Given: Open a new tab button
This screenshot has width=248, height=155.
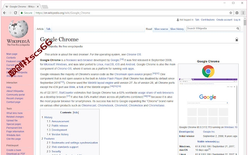Looking at the screenshot, I should tap(45, 7).
